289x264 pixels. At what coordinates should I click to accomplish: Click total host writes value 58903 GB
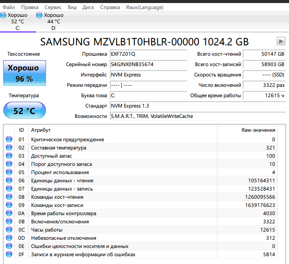[264, 64]
